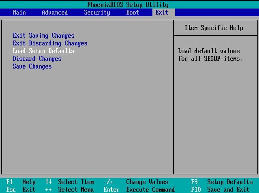The image size is (259, 193).
Task: Click the Item Specific Help heading
Action: 214,28
